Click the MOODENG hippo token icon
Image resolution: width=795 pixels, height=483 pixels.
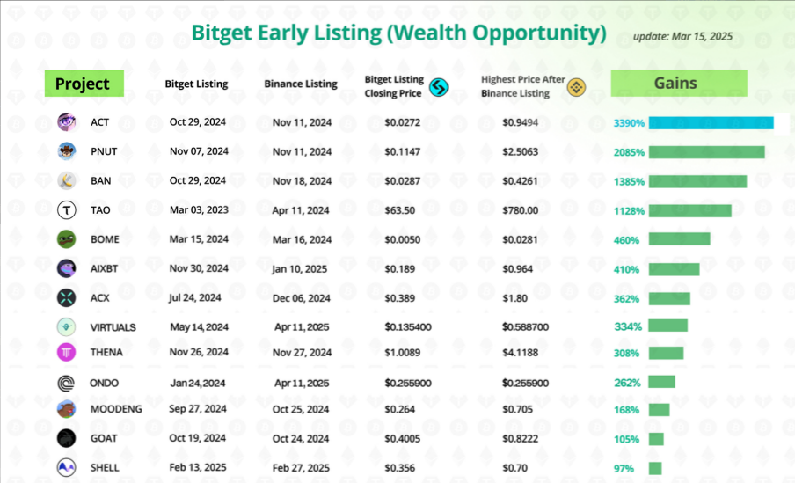click(x=67, y=409)
